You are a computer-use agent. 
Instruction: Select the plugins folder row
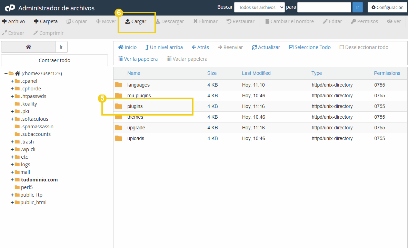(x=135, y=106)
